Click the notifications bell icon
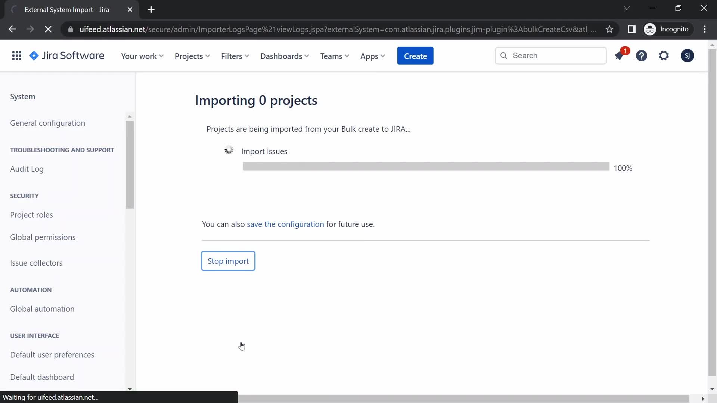This screenshot has height=403, width=717. click(619, 56)
